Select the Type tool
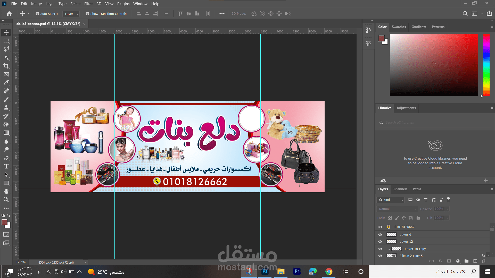Image resolution: width=495 pixels, height=278 pixels. point(6,166)
